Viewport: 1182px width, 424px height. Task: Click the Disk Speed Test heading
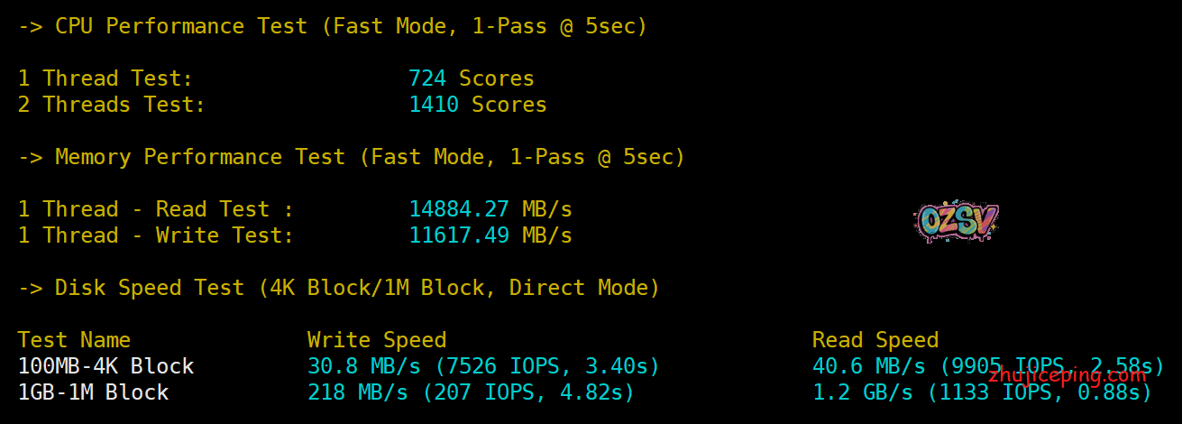pyautogui.click(x=339, y=288)
